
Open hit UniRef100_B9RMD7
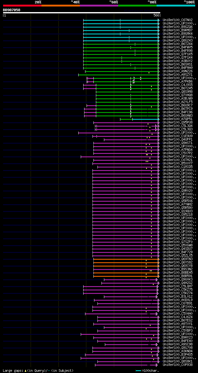pos(178,30)
